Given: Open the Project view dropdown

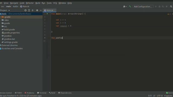Looking at the screenshot, I should 5,10.
